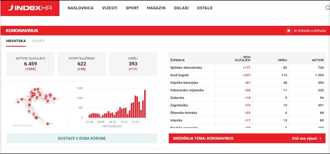The width and height of the screenshot is (330, 154).
Task: Open the Oglasi section
Action: [181, 8]
